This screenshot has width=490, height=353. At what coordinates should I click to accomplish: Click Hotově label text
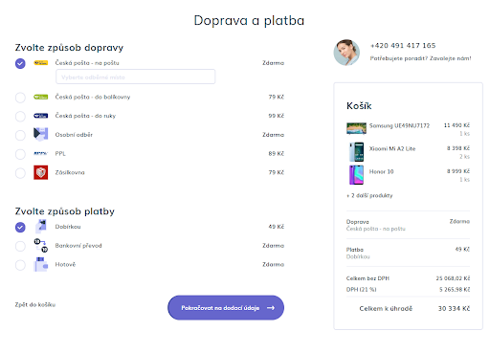[x=65, y=264]
